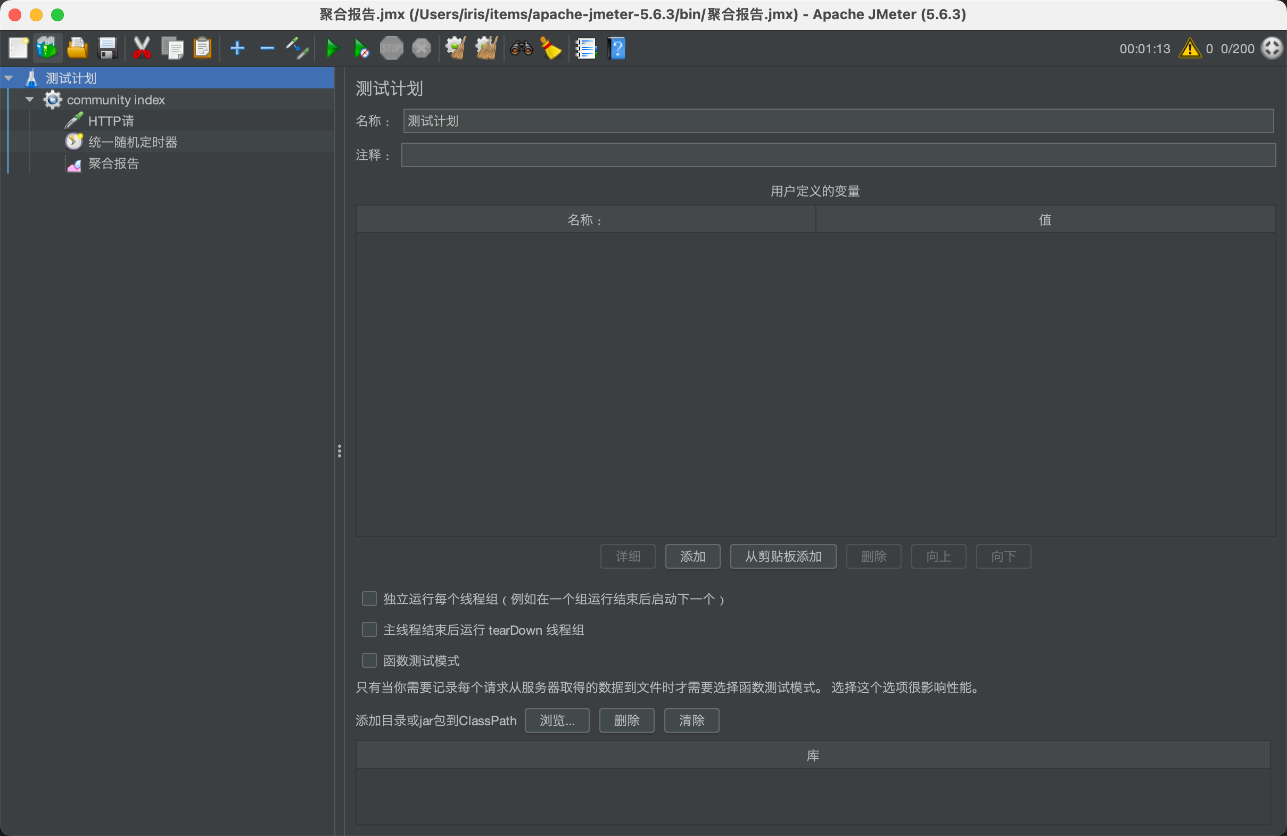Start the test with green play icon
Viewport: 1287px width, 836px height.
tap(332, 48)
